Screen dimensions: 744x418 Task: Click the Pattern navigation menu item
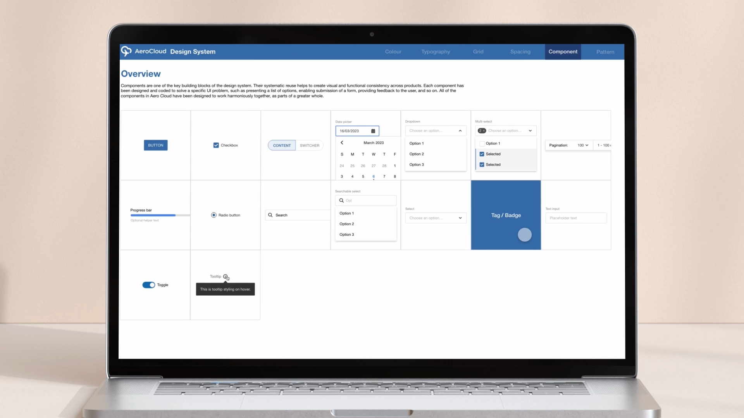point(604,51)
